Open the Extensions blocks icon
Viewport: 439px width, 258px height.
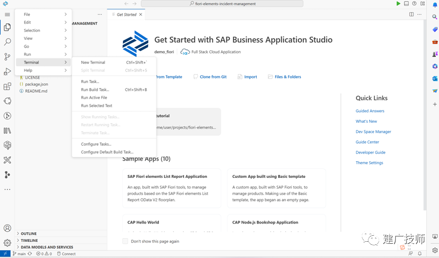tap(7, 86)
